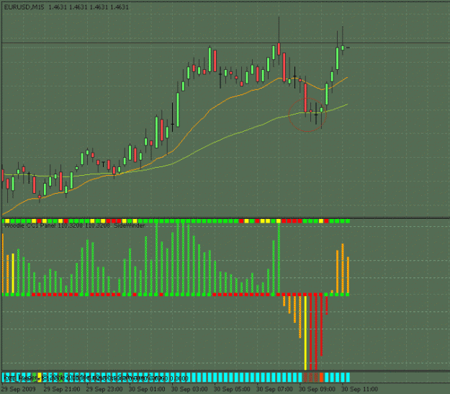Select the yellow positive CCI bar near left edge
Image resolution: width=450 pixels, height=394 pixels.
tap(13, 273)
